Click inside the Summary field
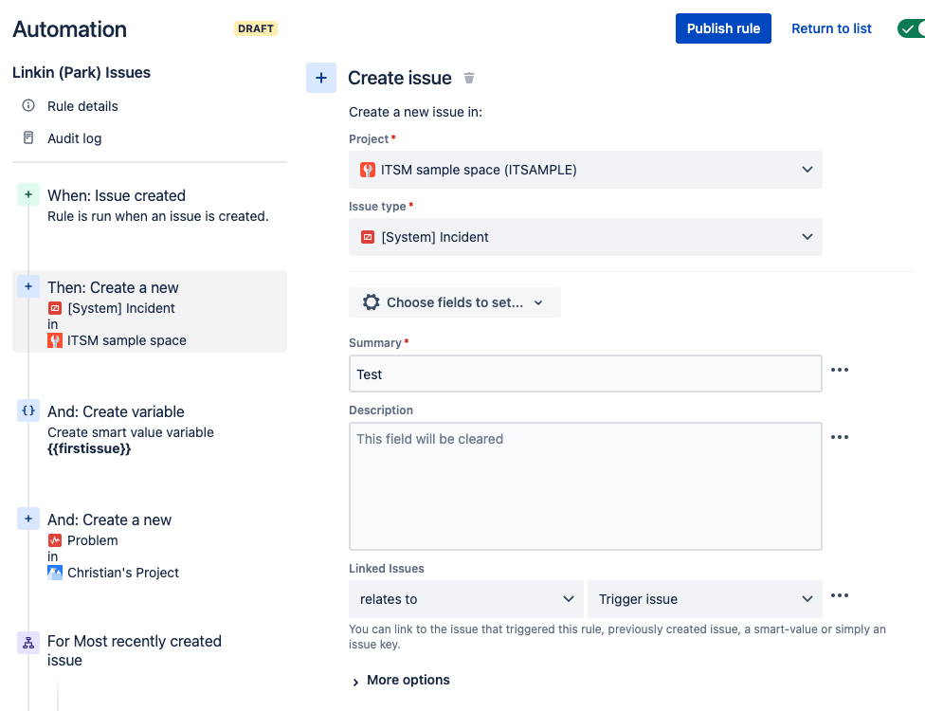 [585, 374]
